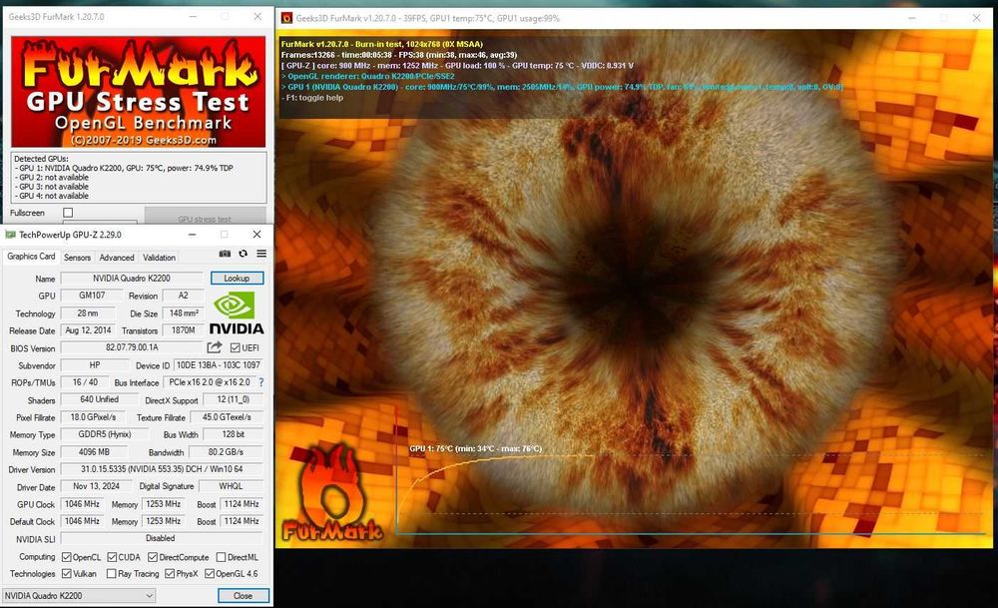This screenshot has width=998, height=608.
Task: Click the Lookup button
Action: click(237, 279)
